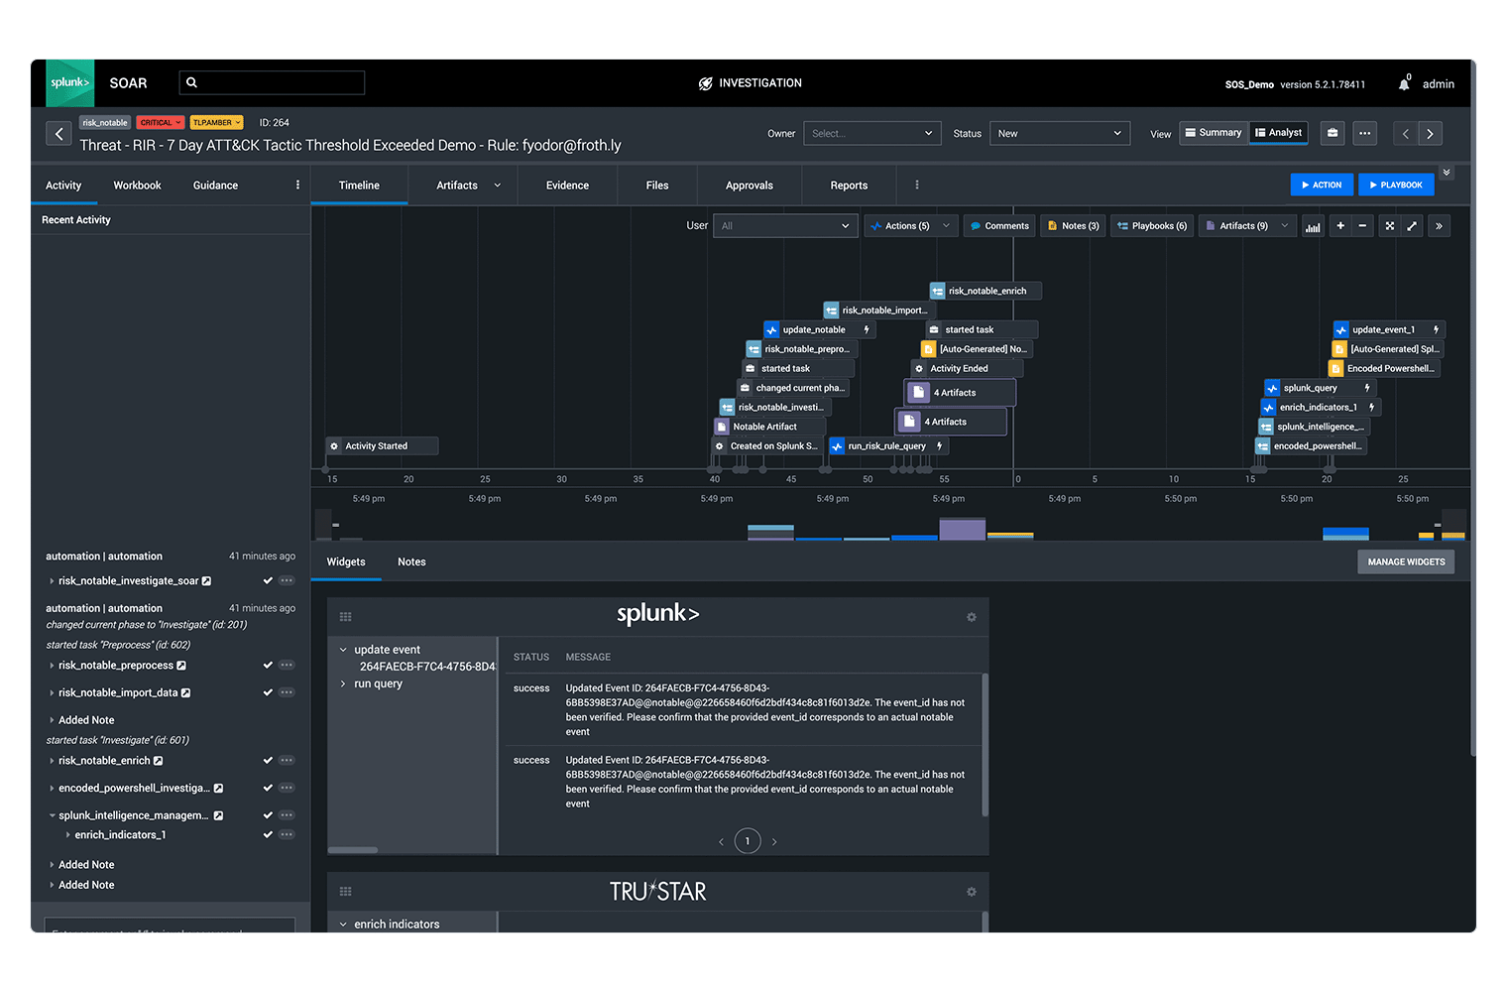Switch to Summary view
Viewport: 1507px width, 992px height.
1214,133
